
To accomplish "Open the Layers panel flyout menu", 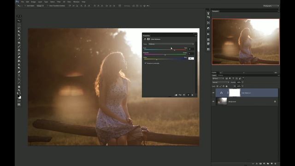I will pyautogui.click(x=278, y=76).
